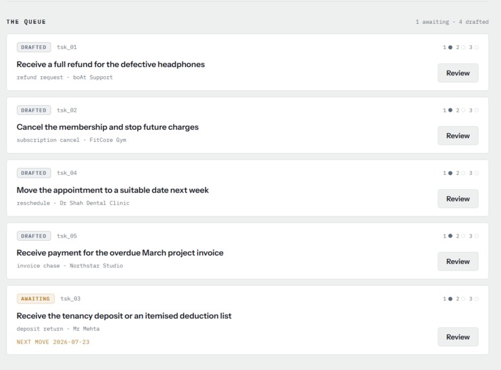Select step 3 dot on tsk_03
Viewport: 501px width, 370px height.
(476, 299)
